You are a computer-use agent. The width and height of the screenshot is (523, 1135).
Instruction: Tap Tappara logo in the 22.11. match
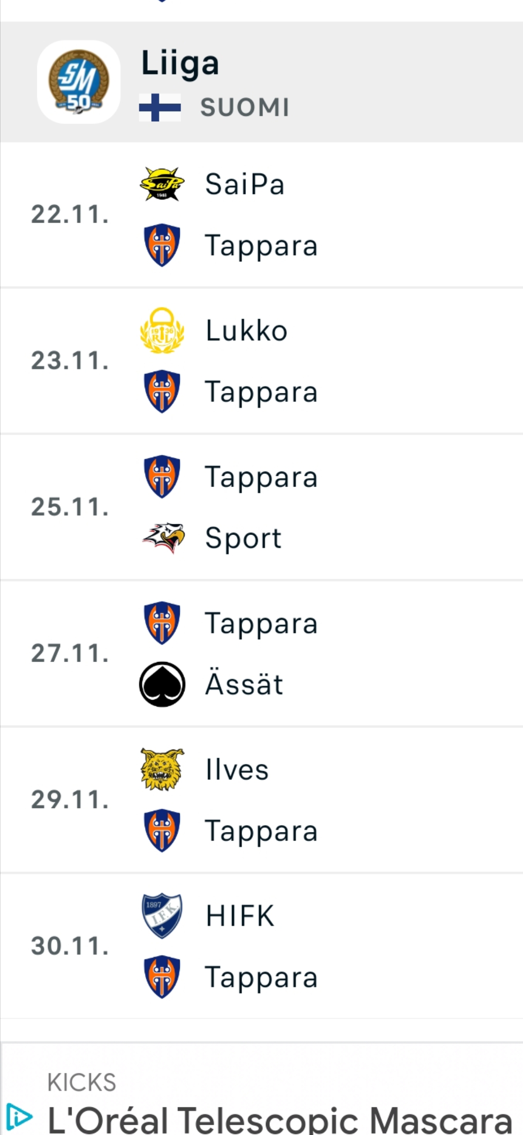[x=162, y=245]
